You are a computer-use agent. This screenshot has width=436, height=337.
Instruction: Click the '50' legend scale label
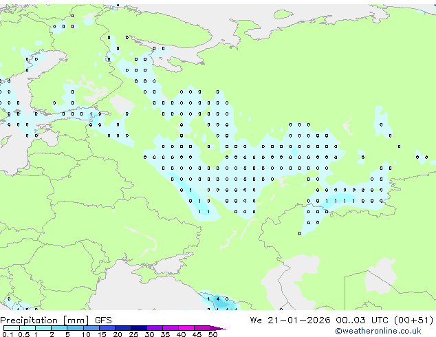(212, 334)
